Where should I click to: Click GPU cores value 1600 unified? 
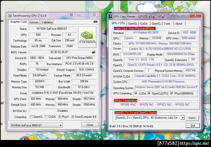(x=188, y=38)
